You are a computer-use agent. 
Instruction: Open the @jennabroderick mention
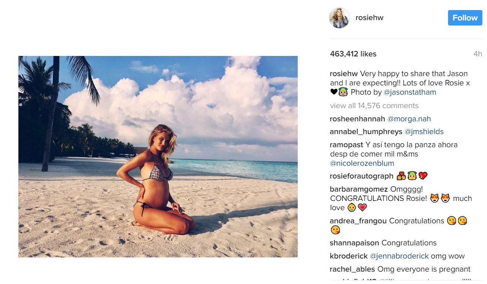coord(399,256)
